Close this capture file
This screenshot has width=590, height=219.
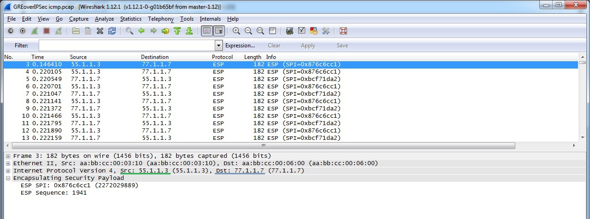100,31
